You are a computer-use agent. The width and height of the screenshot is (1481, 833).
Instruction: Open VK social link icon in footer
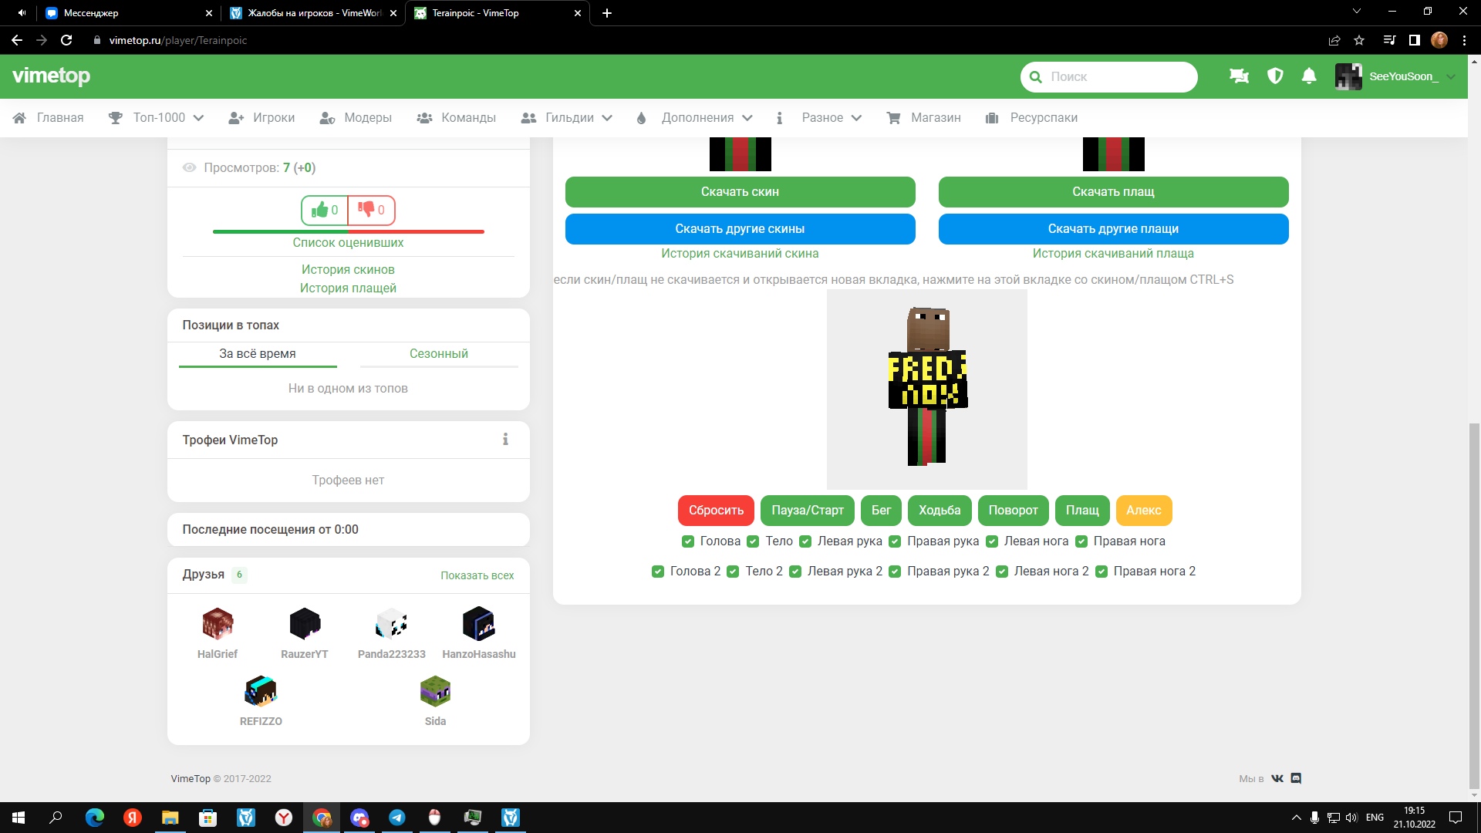1277,779
